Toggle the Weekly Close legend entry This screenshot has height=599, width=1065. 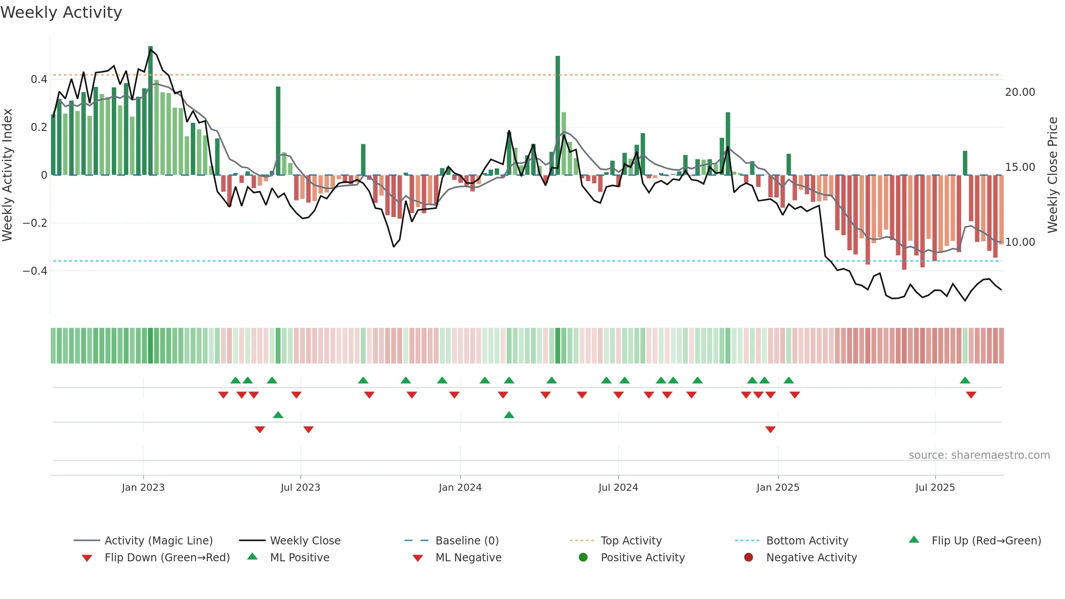click(290, 540)
